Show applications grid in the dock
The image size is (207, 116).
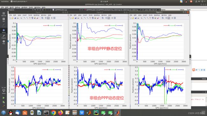(203, 113)
